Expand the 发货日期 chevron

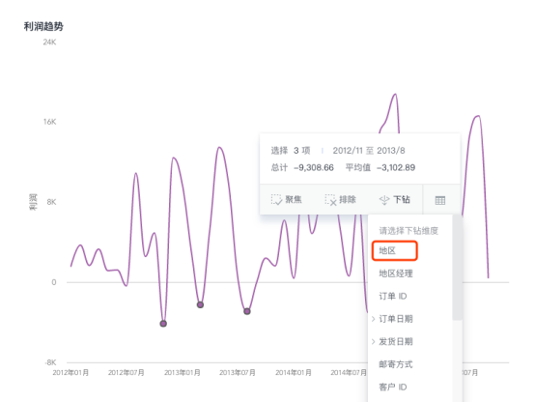point(374,341)
